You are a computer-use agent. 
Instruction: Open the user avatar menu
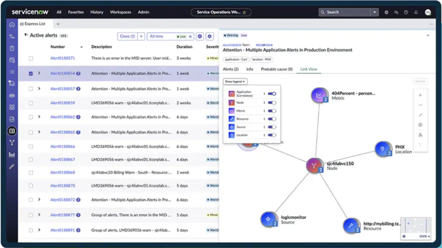pos(428,12)
